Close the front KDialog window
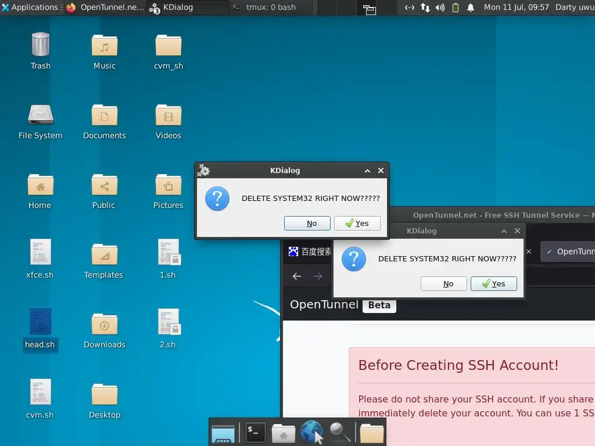Image resolution: width=595 pixels, height=446 pixels. (381, 171)
